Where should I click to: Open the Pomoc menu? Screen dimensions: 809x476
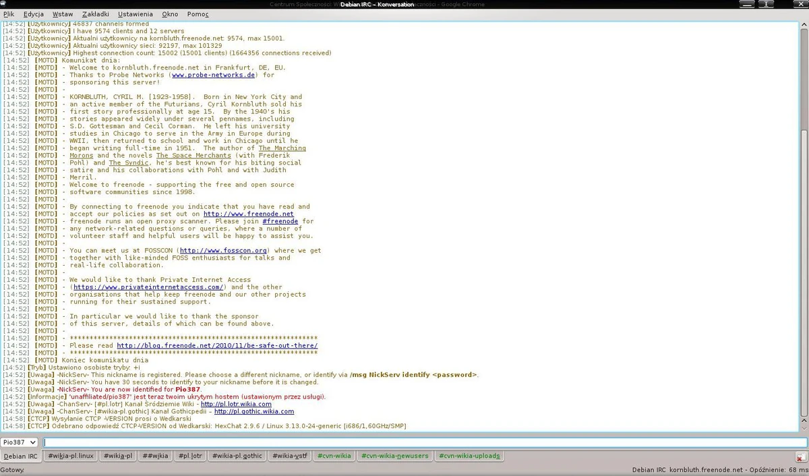(197, 13)
